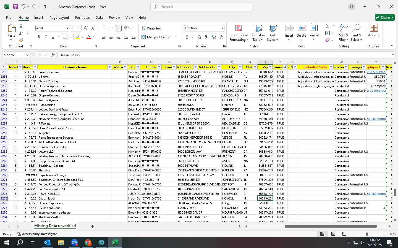Toggle Top Align vertical alignment

pos(104,28)
